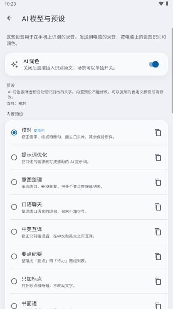Viewport: 173px width, 309px height.
Task: Go back using the arrow icon
Action: (10, 18)
